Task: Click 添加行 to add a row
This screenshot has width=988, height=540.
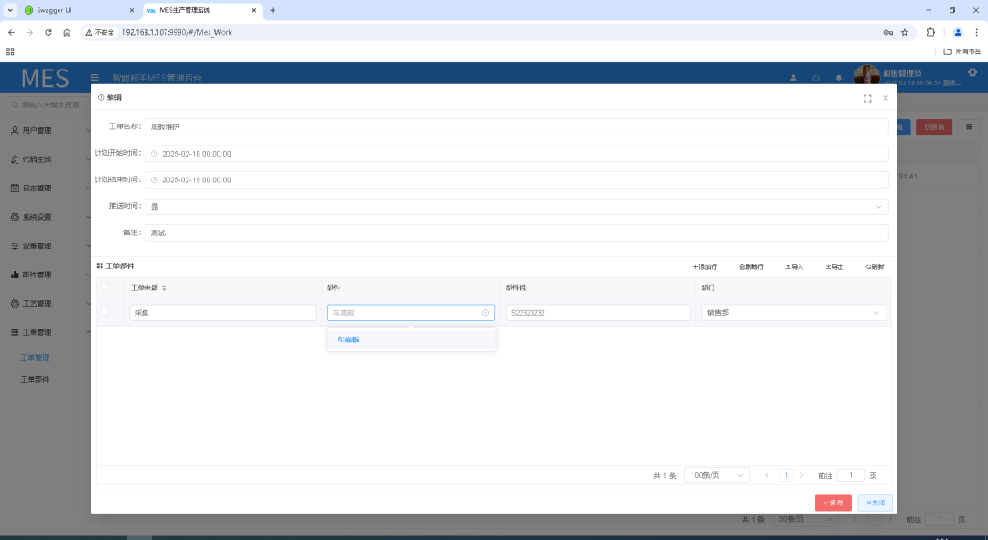Action: (704, 266)
